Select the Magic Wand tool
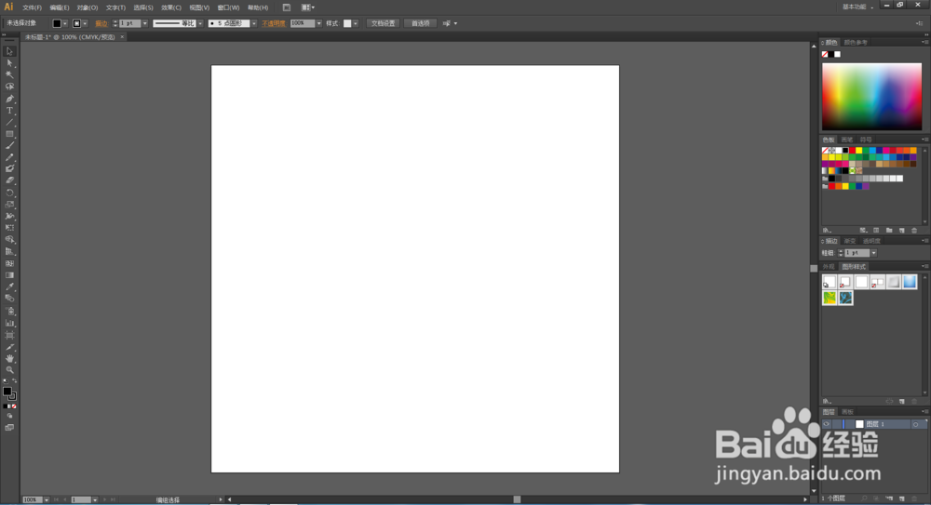Screen dimensions: 931x505 pyautogui.click(x=9, y=74)
